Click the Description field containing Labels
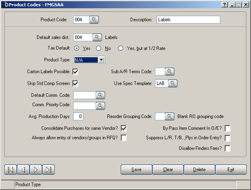Screen dimensions: 251x190 click(x=188, y=20)
